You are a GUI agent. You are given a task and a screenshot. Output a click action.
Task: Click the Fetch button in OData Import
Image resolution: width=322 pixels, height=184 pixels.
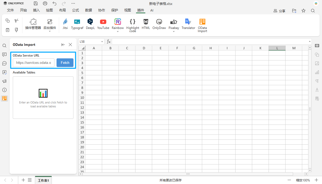click(x=65, y=63)
